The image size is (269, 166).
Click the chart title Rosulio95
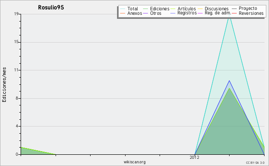tap(51, 8)
